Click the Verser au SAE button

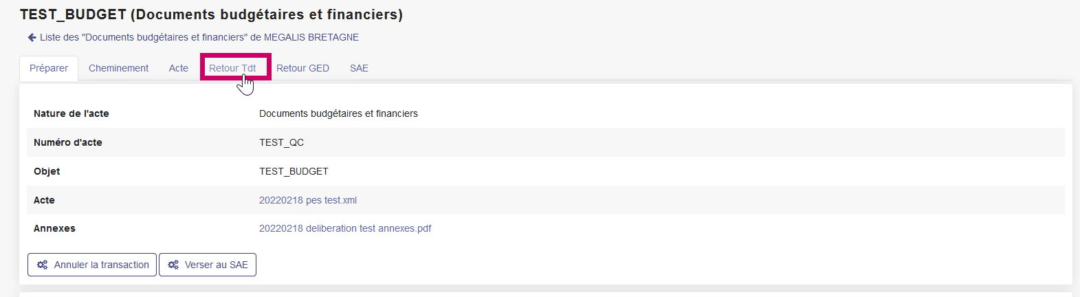coord(208,265)
